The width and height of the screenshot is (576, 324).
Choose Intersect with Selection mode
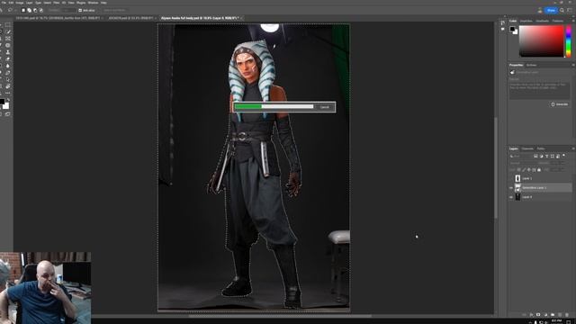(40, 10)
